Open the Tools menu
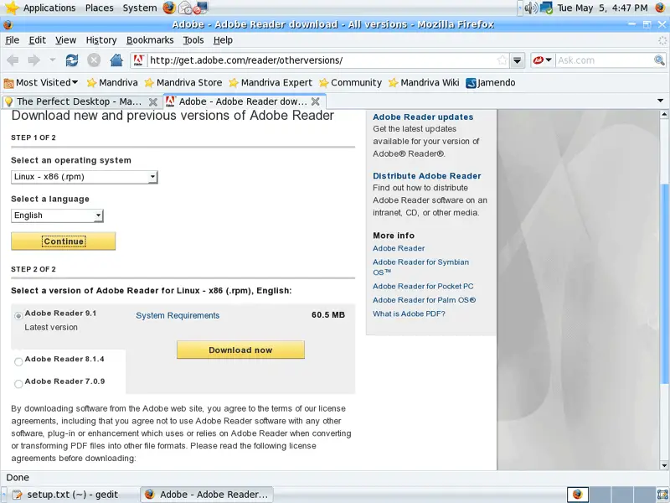 coord(193,40)
